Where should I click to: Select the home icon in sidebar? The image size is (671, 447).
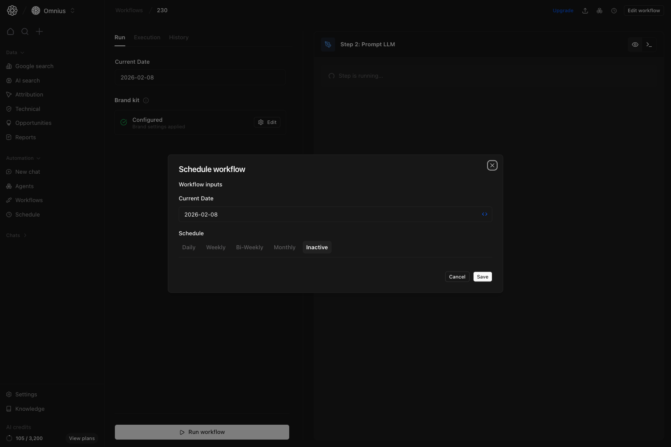tap(10, 31)
